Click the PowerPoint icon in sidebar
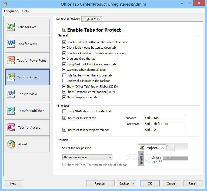This screenshot has width=207, height=191. click(11, 61)
